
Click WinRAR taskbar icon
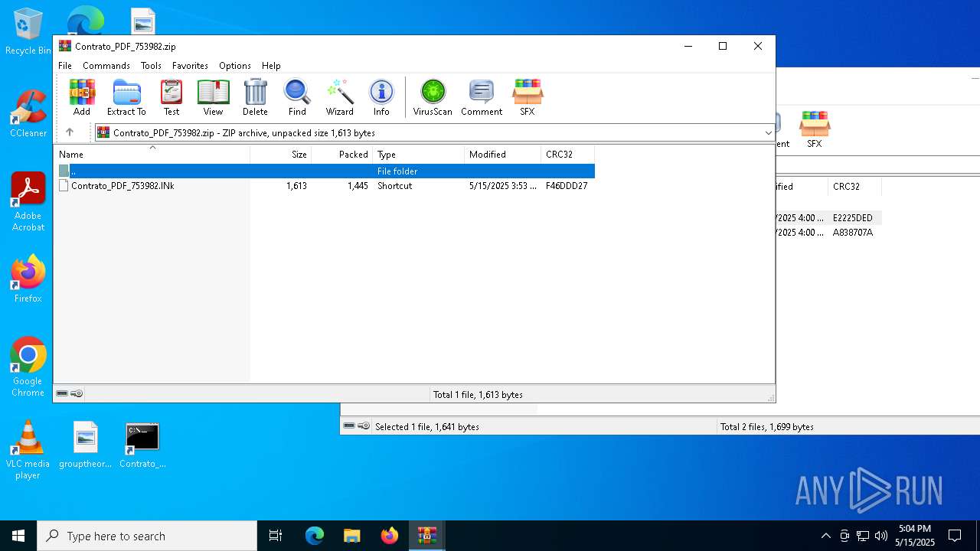[x=427, y=536]
